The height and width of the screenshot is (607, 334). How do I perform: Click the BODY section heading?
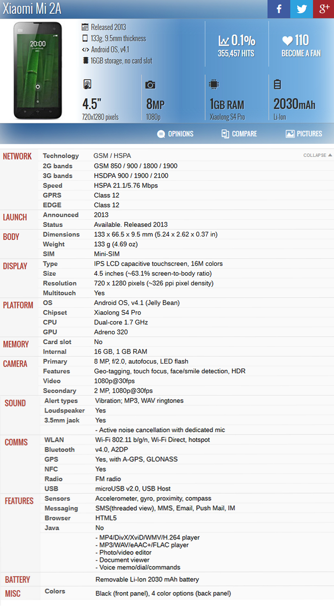point(11,237)
